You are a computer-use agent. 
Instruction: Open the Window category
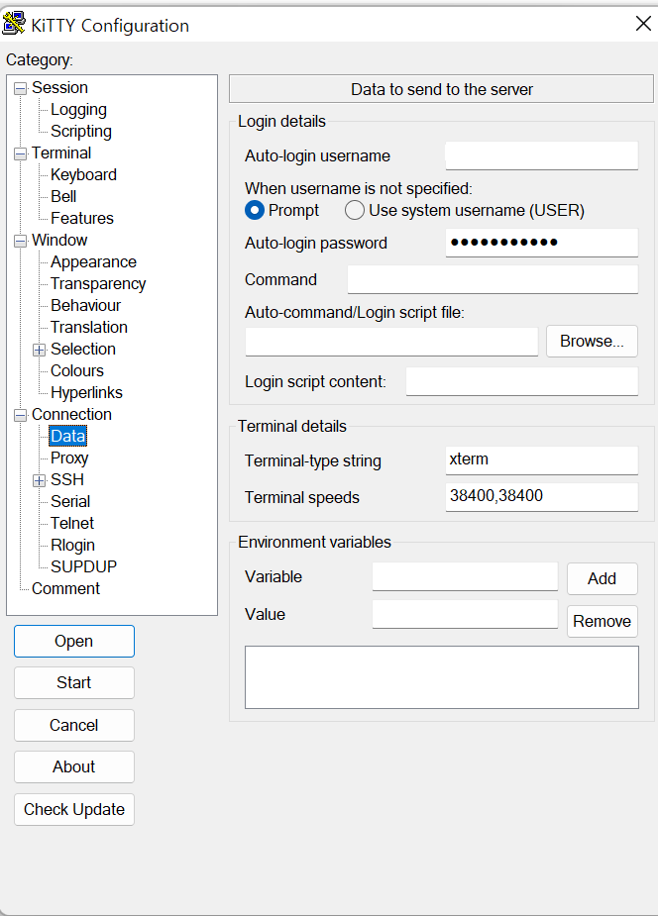click(59, 240)
